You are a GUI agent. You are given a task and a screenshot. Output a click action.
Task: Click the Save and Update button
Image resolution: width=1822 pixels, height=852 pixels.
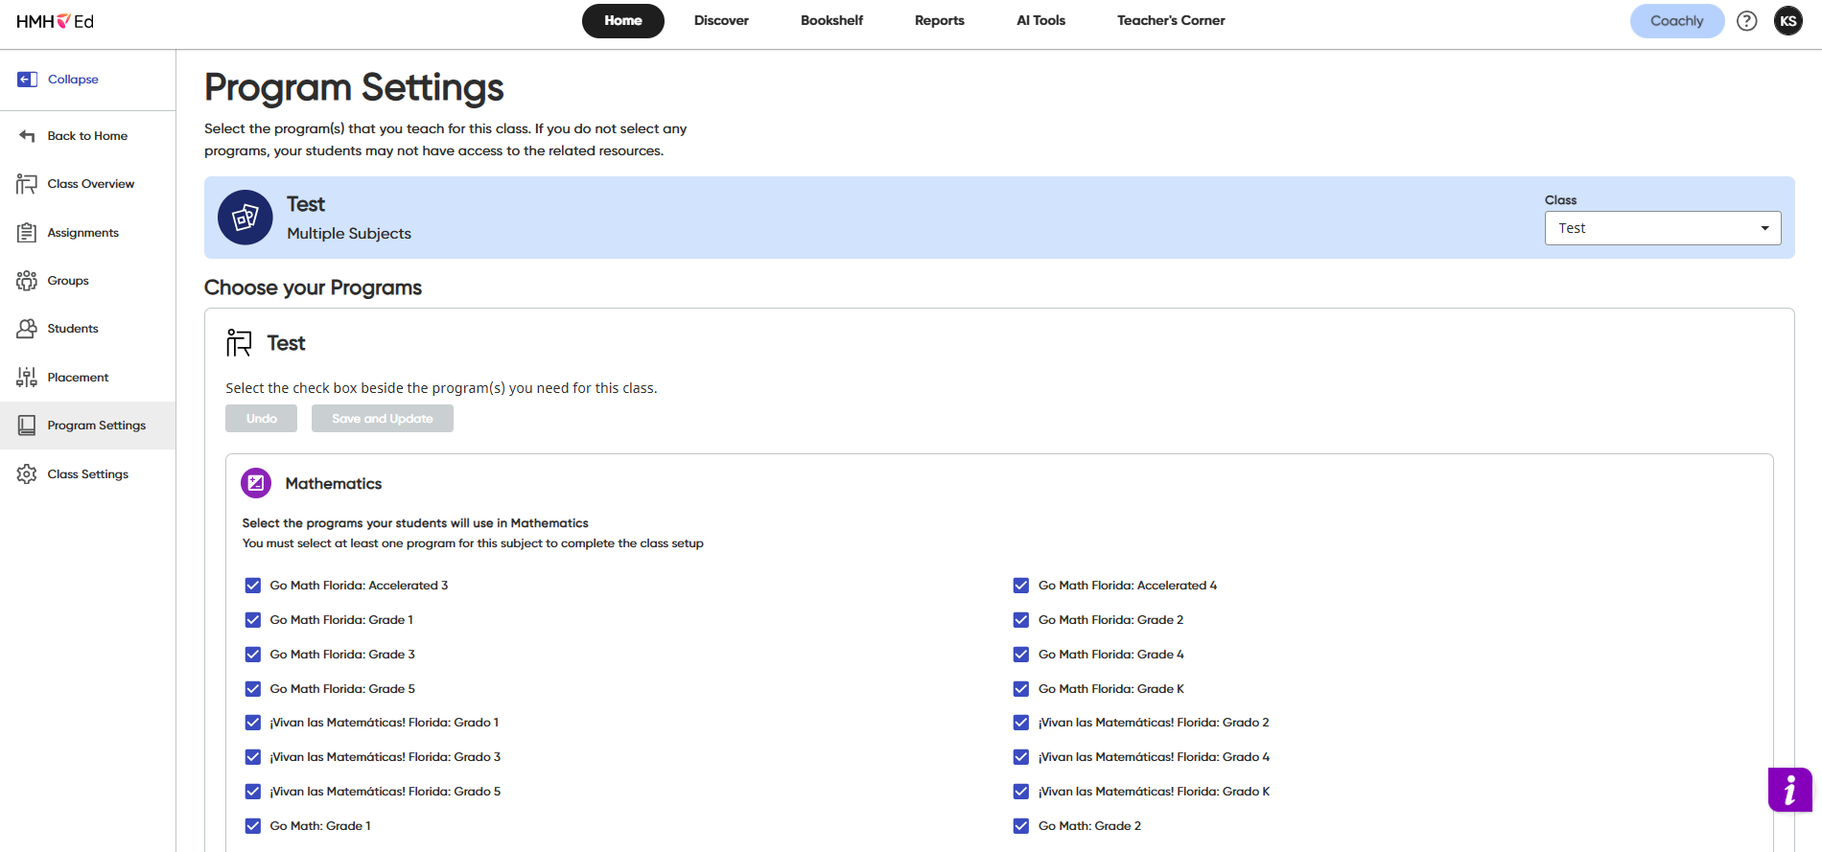[383, 419]
